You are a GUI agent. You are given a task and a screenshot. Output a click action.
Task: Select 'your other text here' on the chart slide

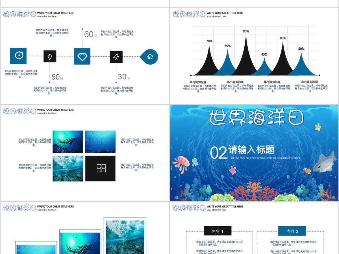point(216,16)
